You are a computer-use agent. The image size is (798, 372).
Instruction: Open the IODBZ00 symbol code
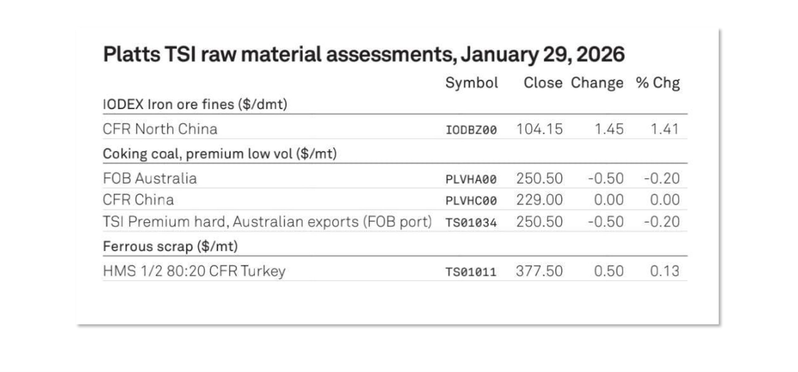[x=471, y=130]
